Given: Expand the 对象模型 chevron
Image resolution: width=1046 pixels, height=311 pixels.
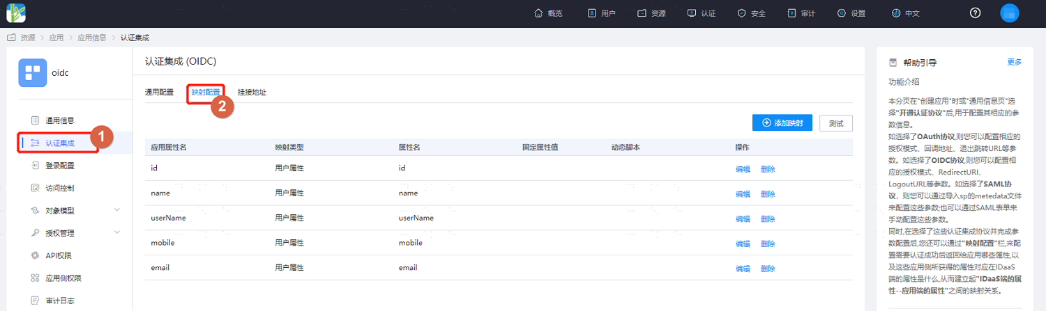Looking at the screenshot, I should point(116,209).
